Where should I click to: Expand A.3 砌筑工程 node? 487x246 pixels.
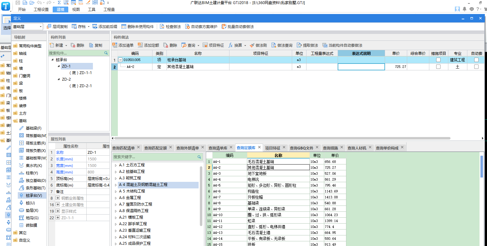(x=116, y=178)
